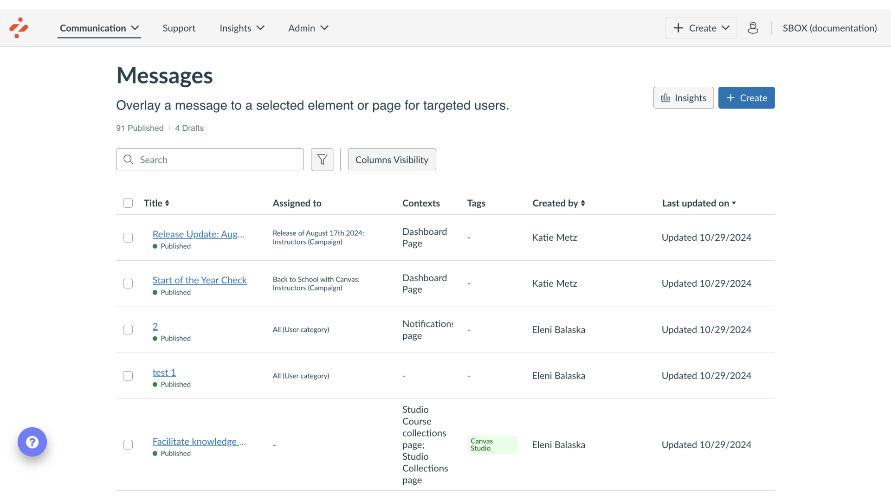Open the Release Update: Aug... message
This screenshot has width=891, height=501.
(199, 234)
